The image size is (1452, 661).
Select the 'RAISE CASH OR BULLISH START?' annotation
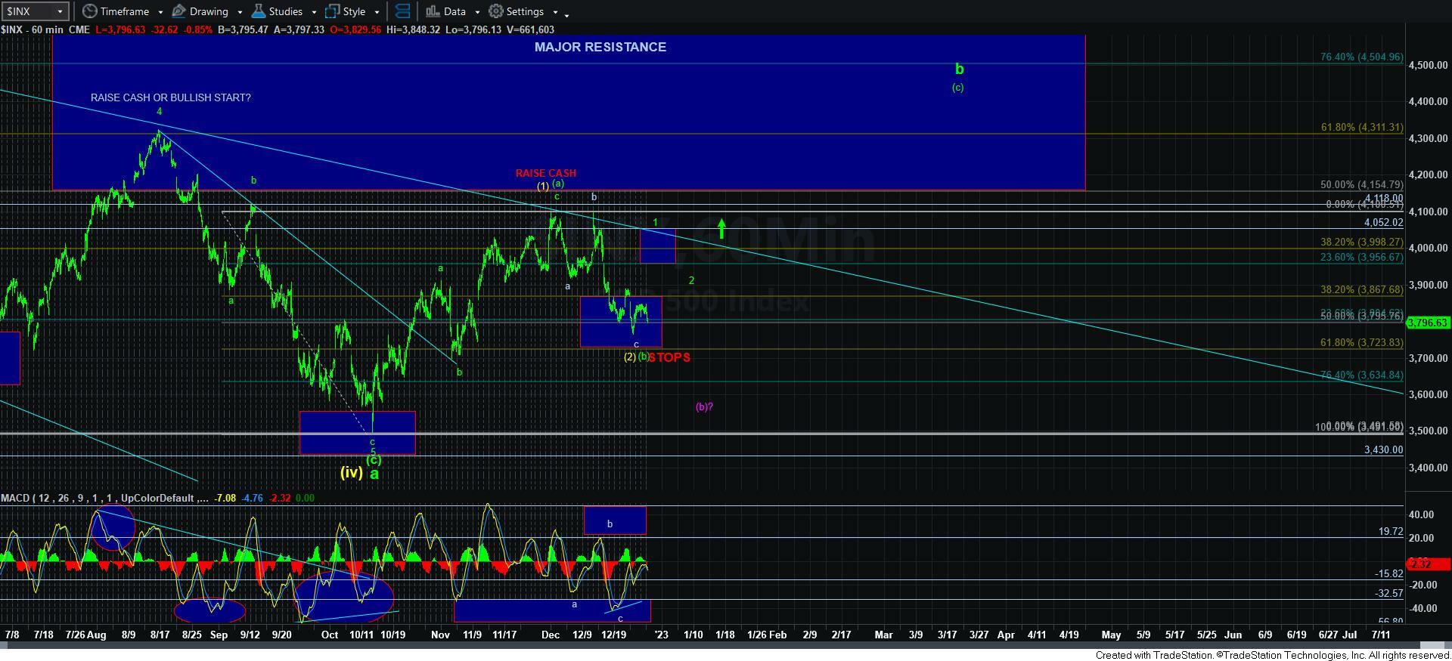tap(171, 97)
